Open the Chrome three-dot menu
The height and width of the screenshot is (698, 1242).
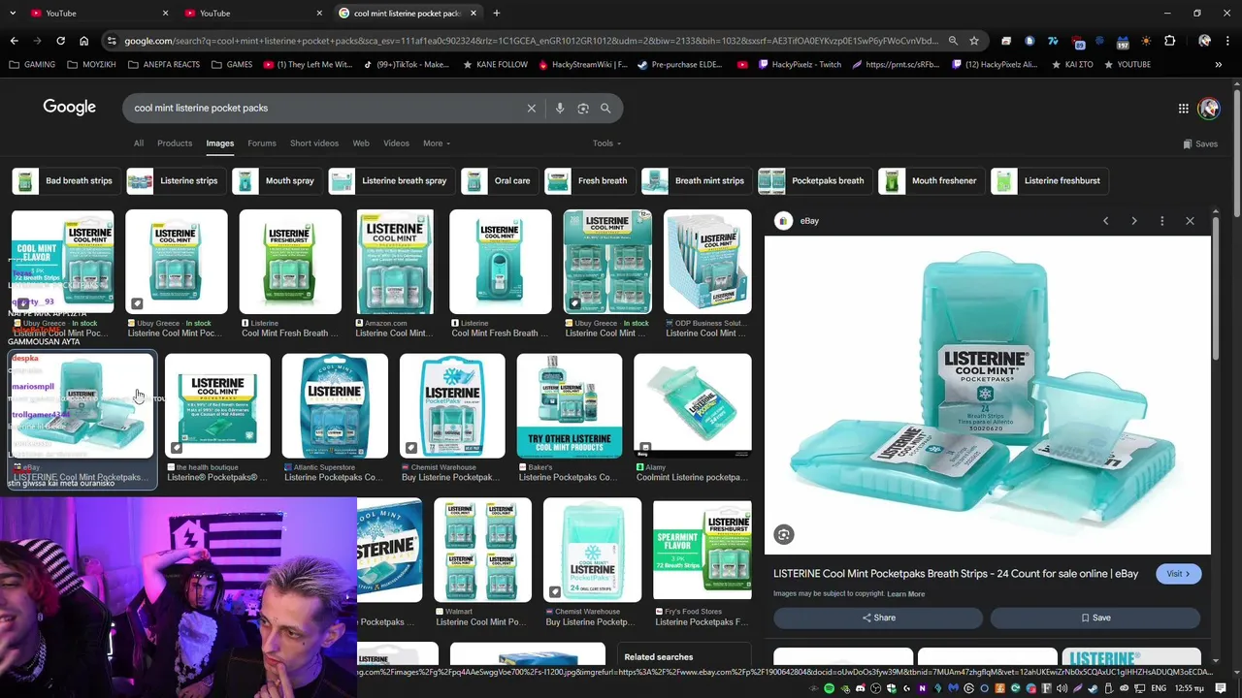(1227, 41)
